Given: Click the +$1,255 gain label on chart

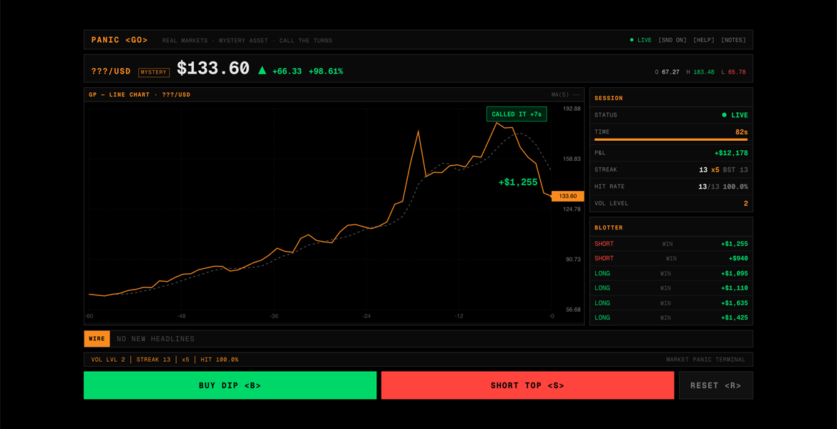Looking at the screenshot, I should coord(518,182).
